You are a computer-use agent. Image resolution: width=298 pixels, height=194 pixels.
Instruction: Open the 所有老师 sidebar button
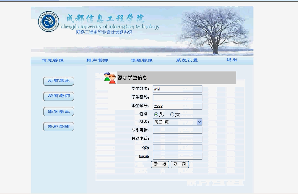59,96
